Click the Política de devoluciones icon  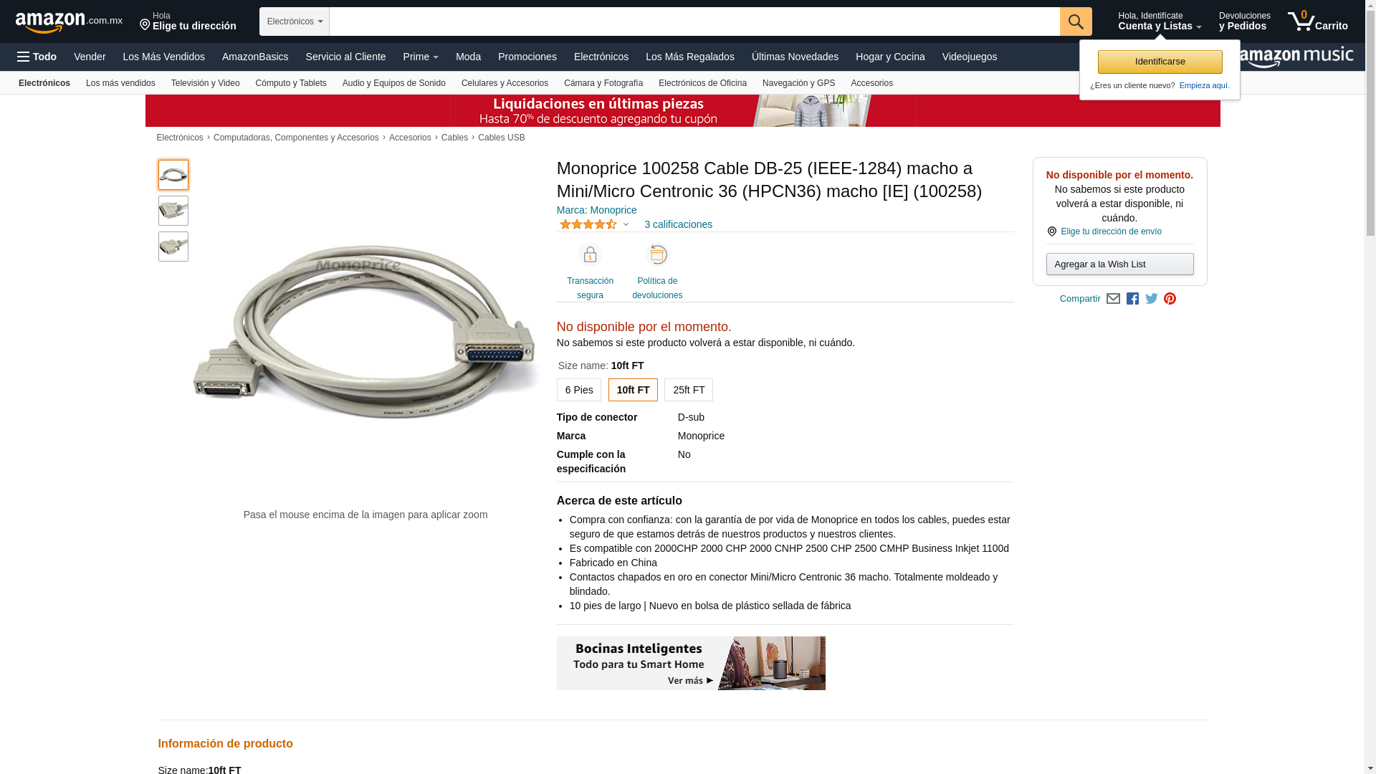point(657,255)
